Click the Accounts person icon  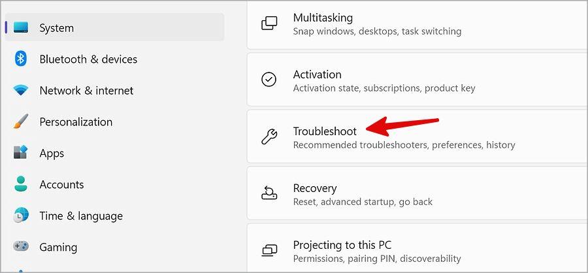click(21, 184)
